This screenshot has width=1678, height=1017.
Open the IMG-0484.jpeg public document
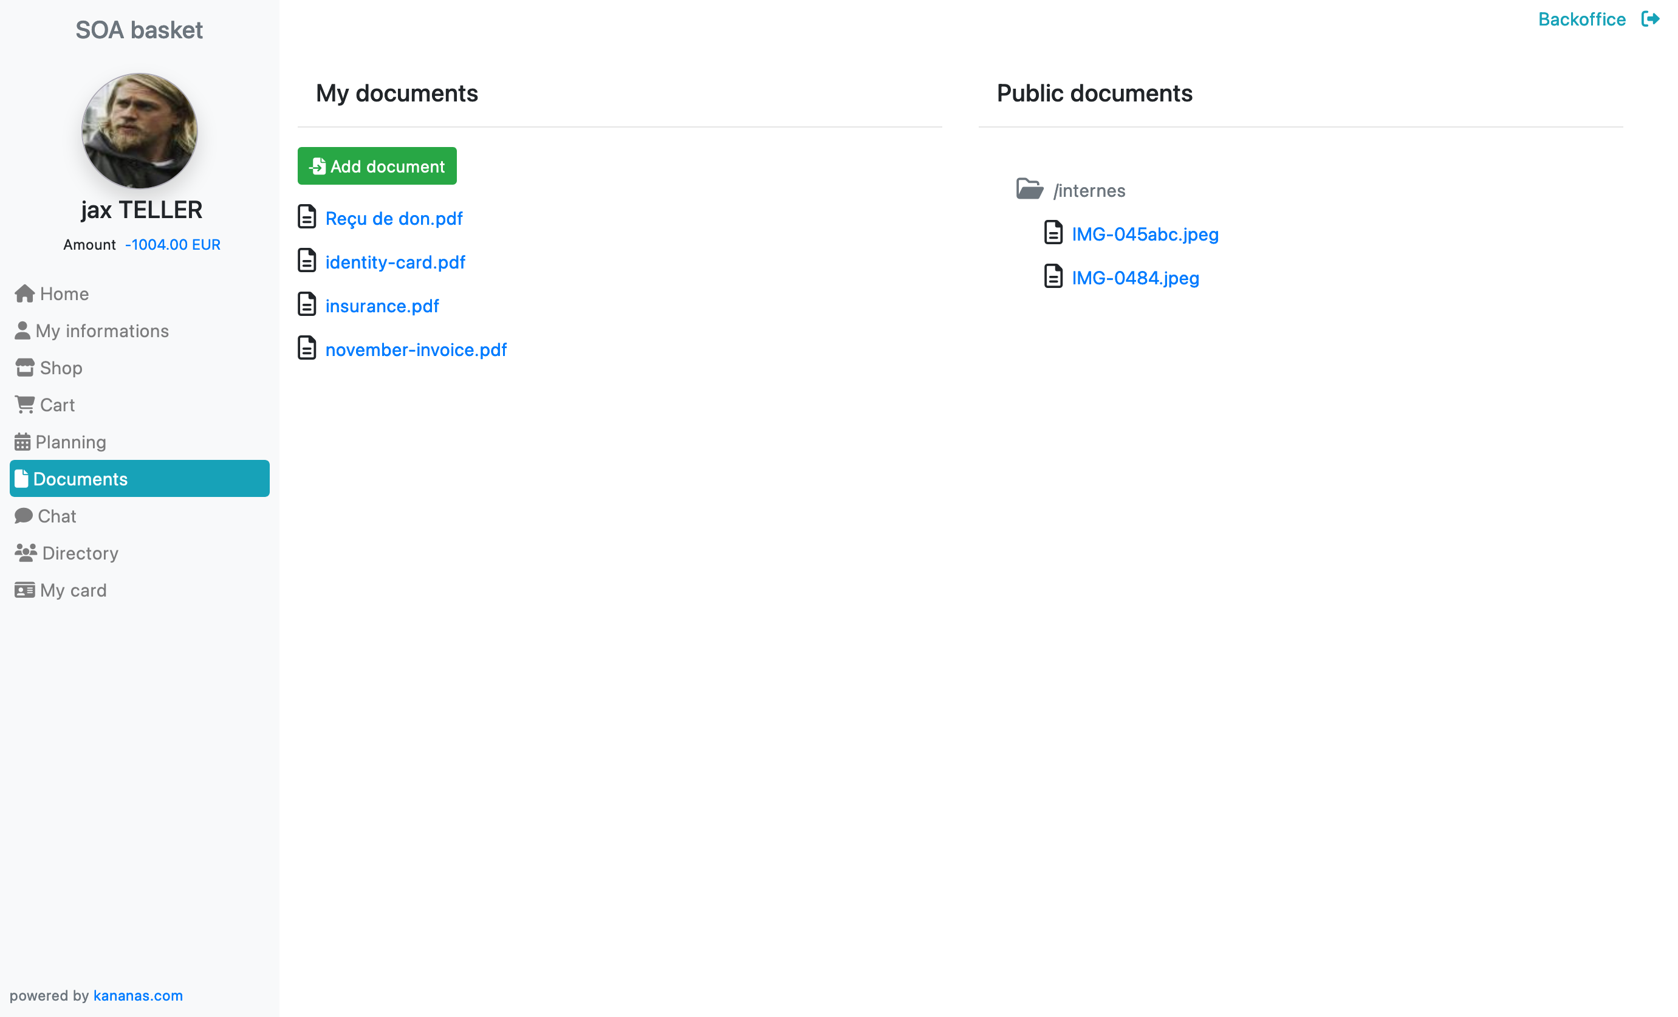[1135, 278]
